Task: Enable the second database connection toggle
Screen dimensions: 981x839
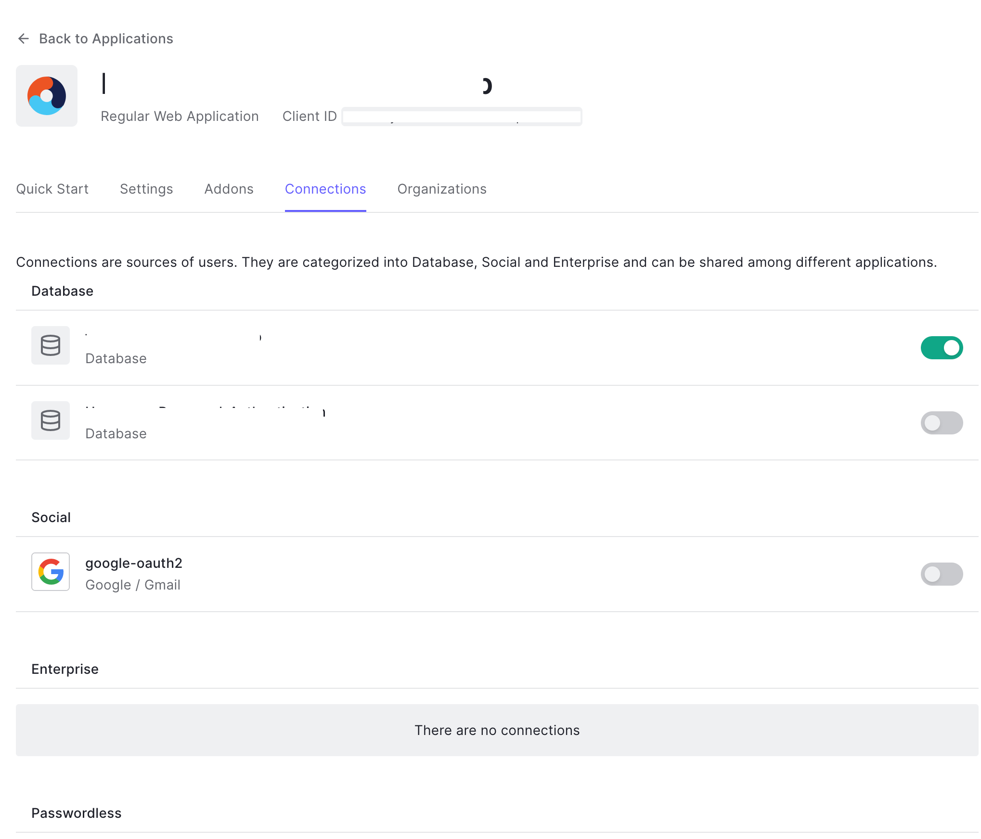Action: 941,423
